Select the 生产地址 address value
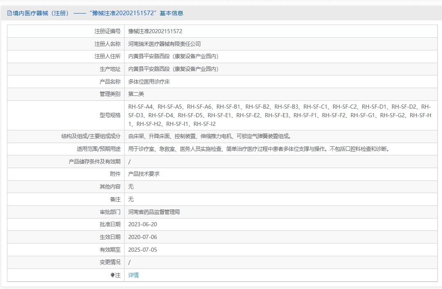This screenshot has width=442, height=289. coord(173,69)
